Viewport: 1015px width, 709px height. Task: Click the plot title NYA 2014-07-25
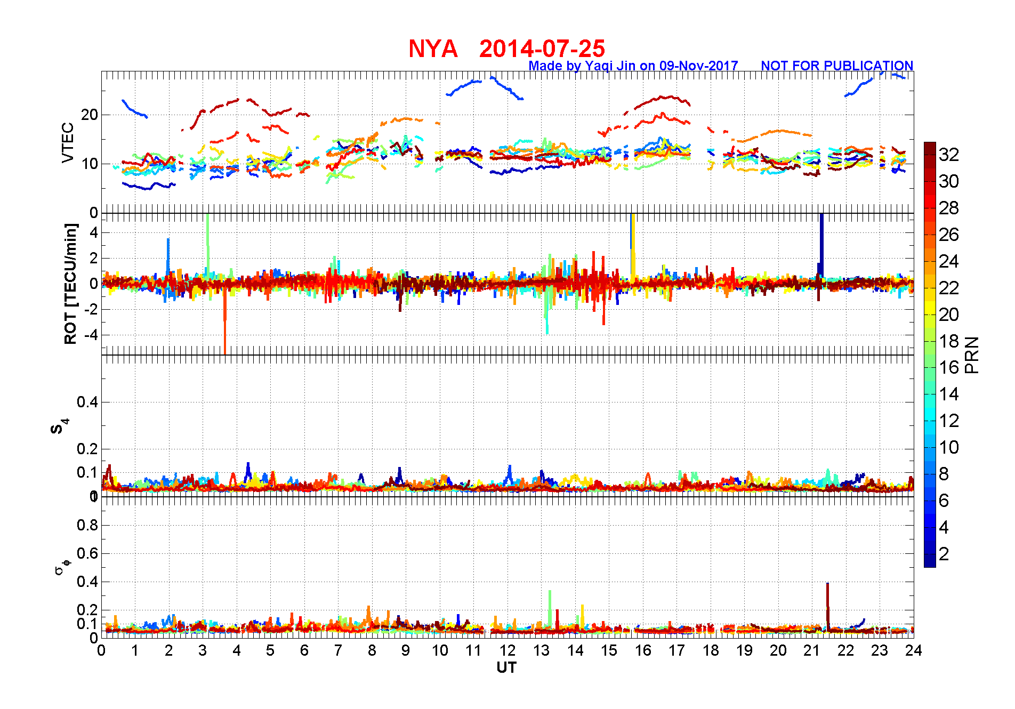[506, 49]
